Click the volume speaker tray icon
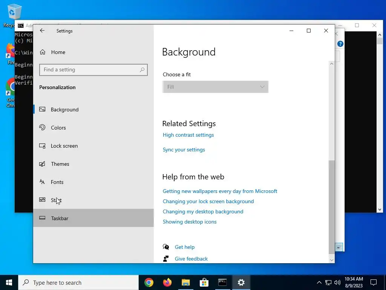This screenshot has height=290, width=386. point(337,282)
